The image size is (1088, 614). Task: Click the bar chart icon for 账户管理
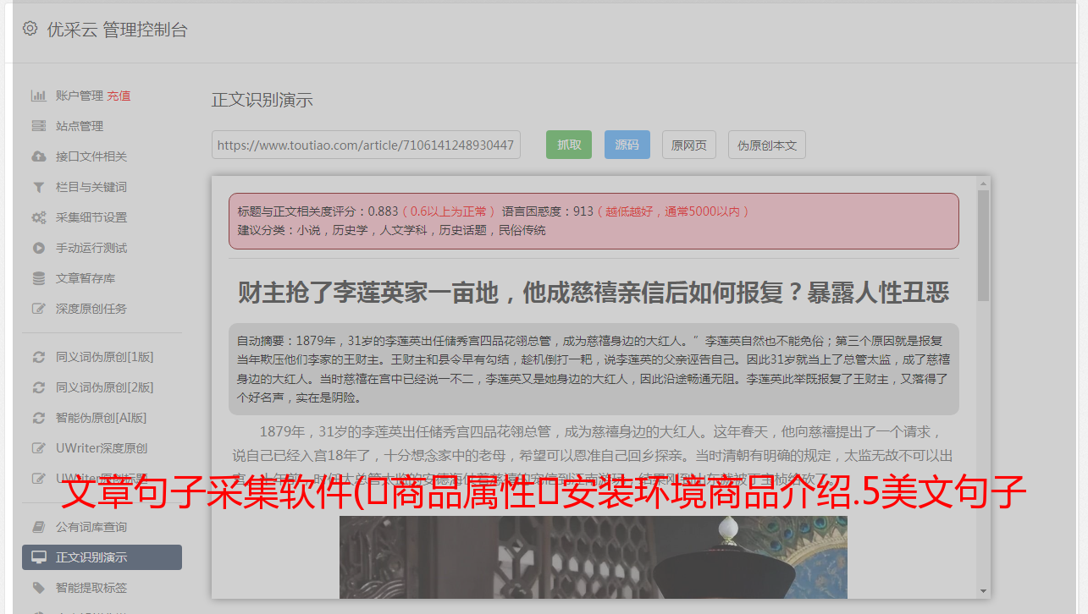click(x=39, y=96)
